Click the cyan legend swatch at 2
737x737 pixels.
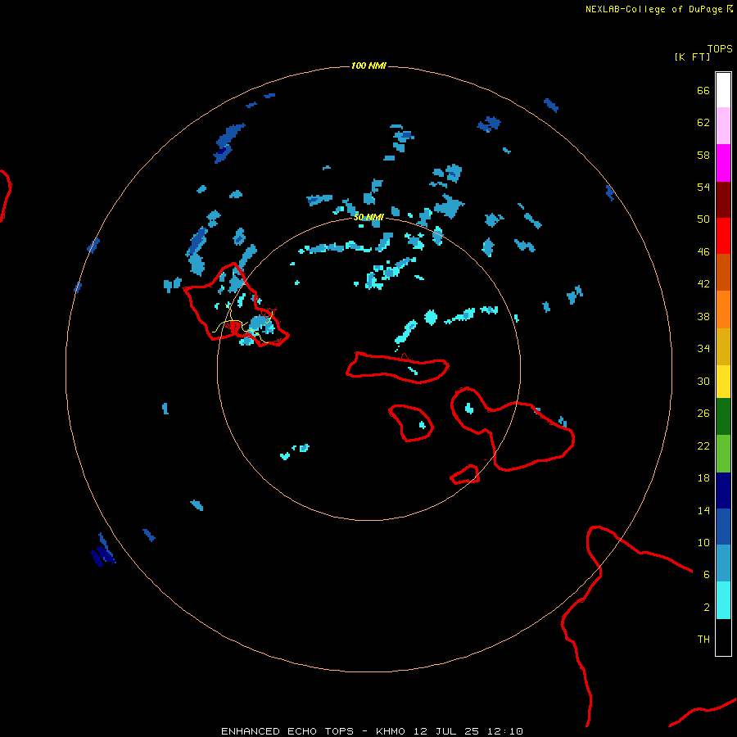click(723, 600)
